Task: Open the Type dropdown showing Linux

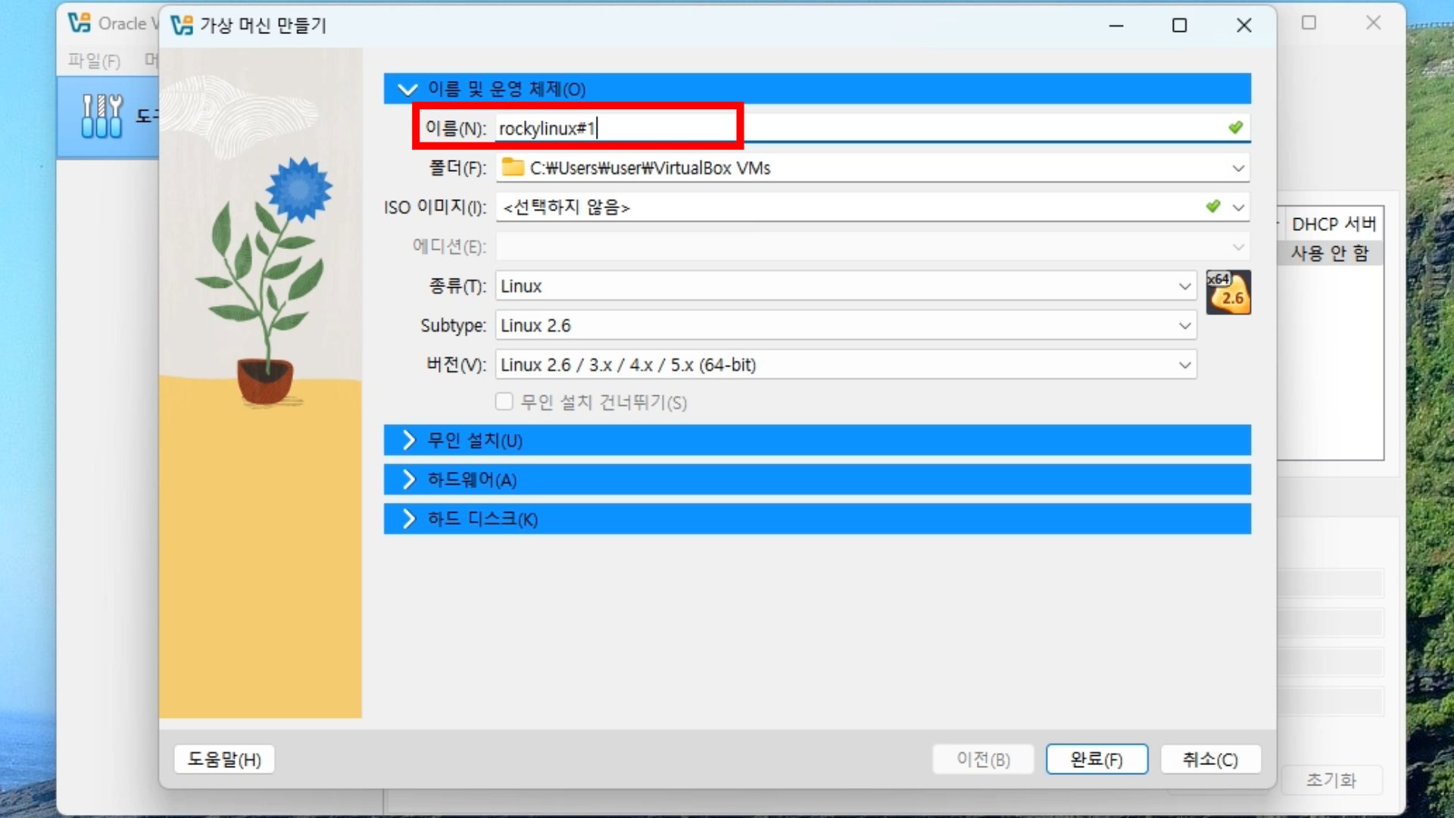Action: coord(1184,286)
